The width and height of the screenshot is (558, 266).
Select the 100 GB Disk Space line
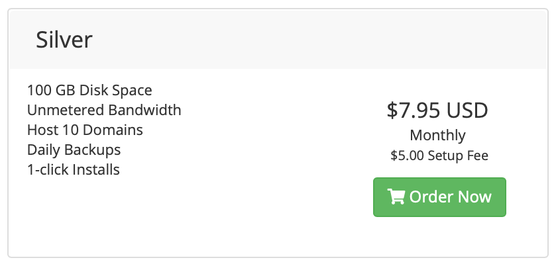point(89,90)
